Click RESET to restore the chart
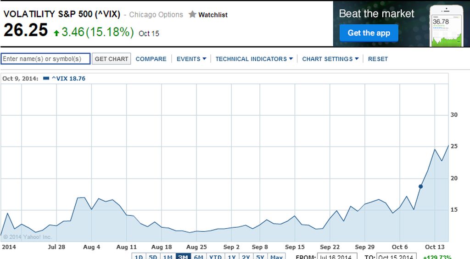Screen dimensions: 470x259 pyautogui.click(x=378, y=59)
